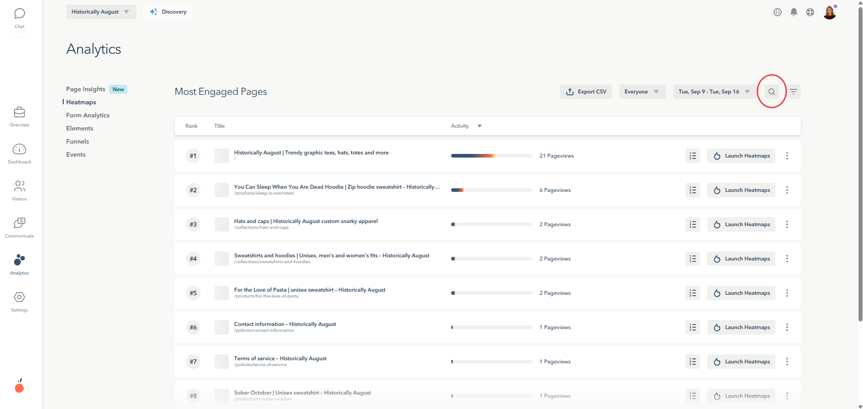Open the Everyone segment dropdown
863x409 pixels.
tap(642, 92)
